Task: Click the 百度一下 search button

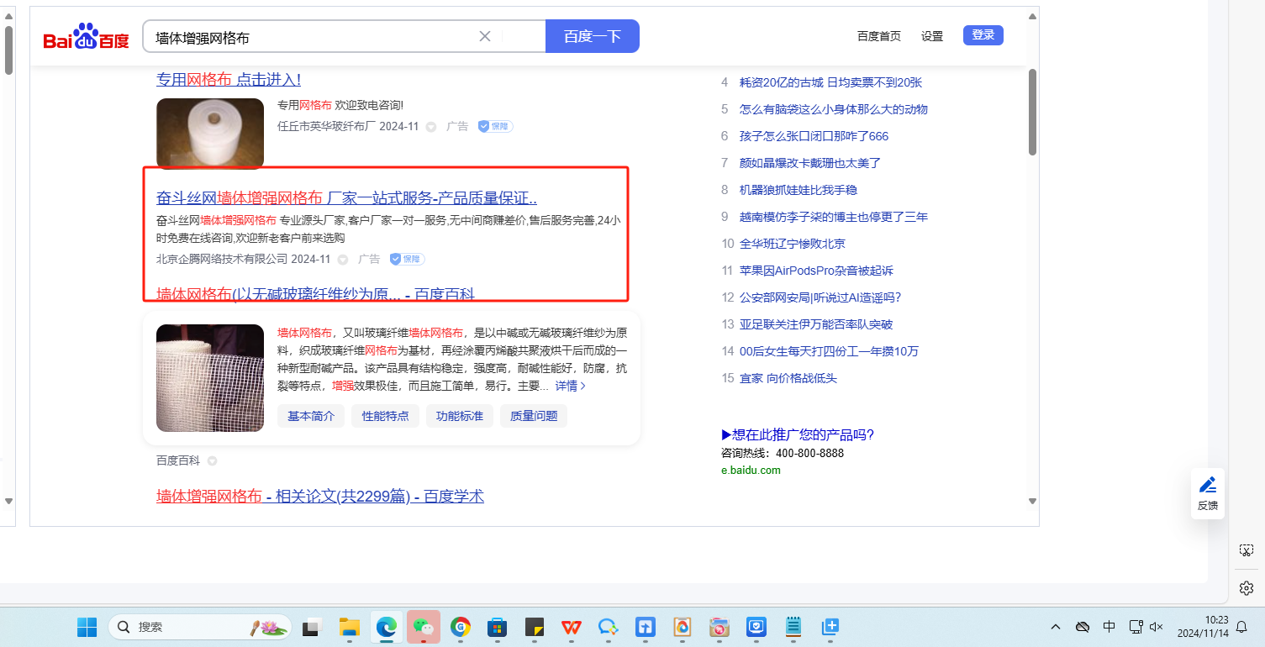Action: click(x=592, y=36)
